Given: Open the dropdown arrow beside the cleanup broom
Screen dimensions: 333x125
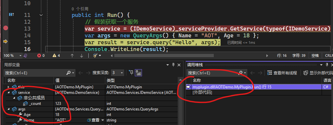Looking at the screenshot, I should (100, 56).
